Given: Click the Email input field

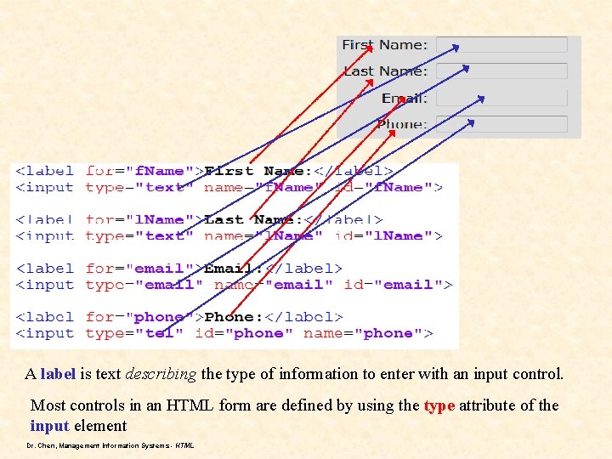Looking at the screenshot, I should 501,98.
